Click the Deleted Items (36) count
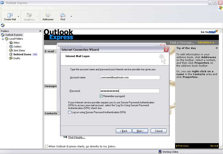The width and height of the screenshot is (223, 154). 35,54
